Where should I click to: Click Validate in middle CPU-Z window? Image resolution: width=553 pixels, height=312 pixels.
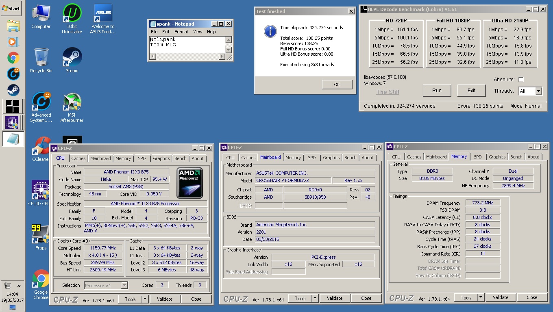click(x=335, y=298)
